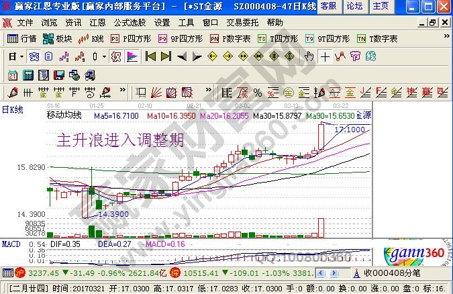Step forward with the black right arrow
This screenshot has height=294, width=453.
tap(197, 56)
